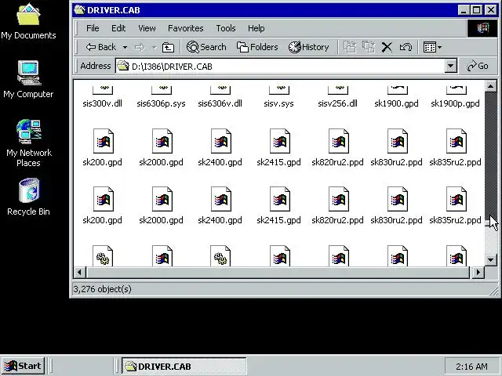This screenshot has height=376, width=502.
Task: Open the History pane
Action: pyautogui.click(x=308, y=47)
